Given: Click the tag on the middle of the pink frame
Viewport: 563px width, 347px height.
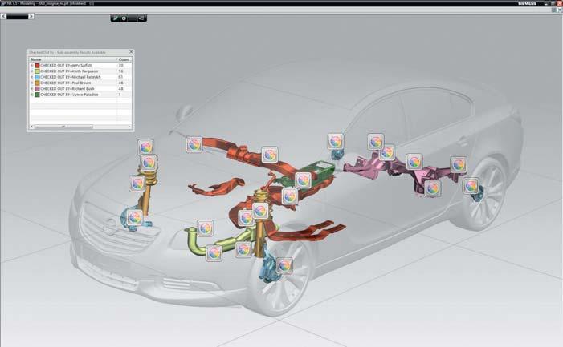Looking at the screenshot, I should [414, 162].
